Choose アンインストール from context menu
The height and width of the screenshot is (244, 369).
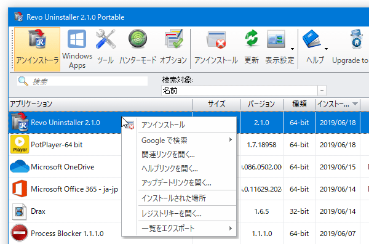click(187, 124)
